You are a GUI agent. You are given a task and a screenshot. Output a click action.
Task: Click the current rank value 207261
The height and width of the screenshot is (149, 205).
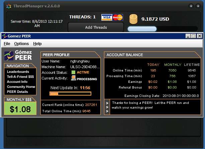(x=91, y=105)
